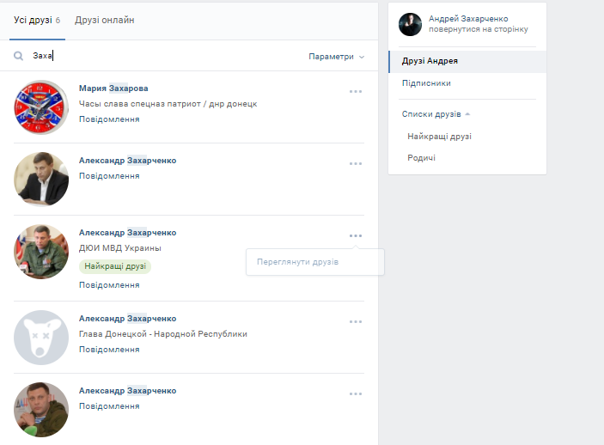
Task: Open Підписники in the sidebar
Action: [426, 83]
